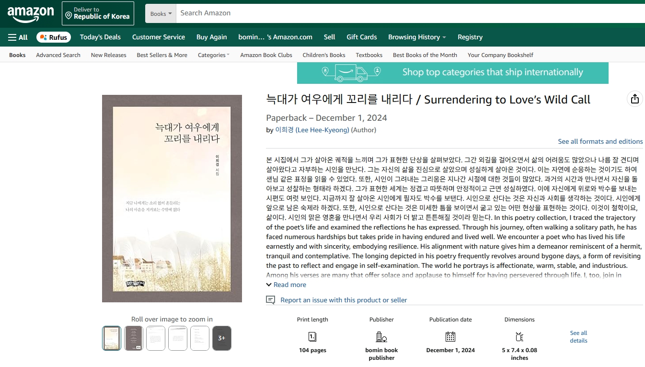This screenshot has height=367, width=645.
Task: Click the Publication date calendar icon
Action: click(x=450, y=336)
